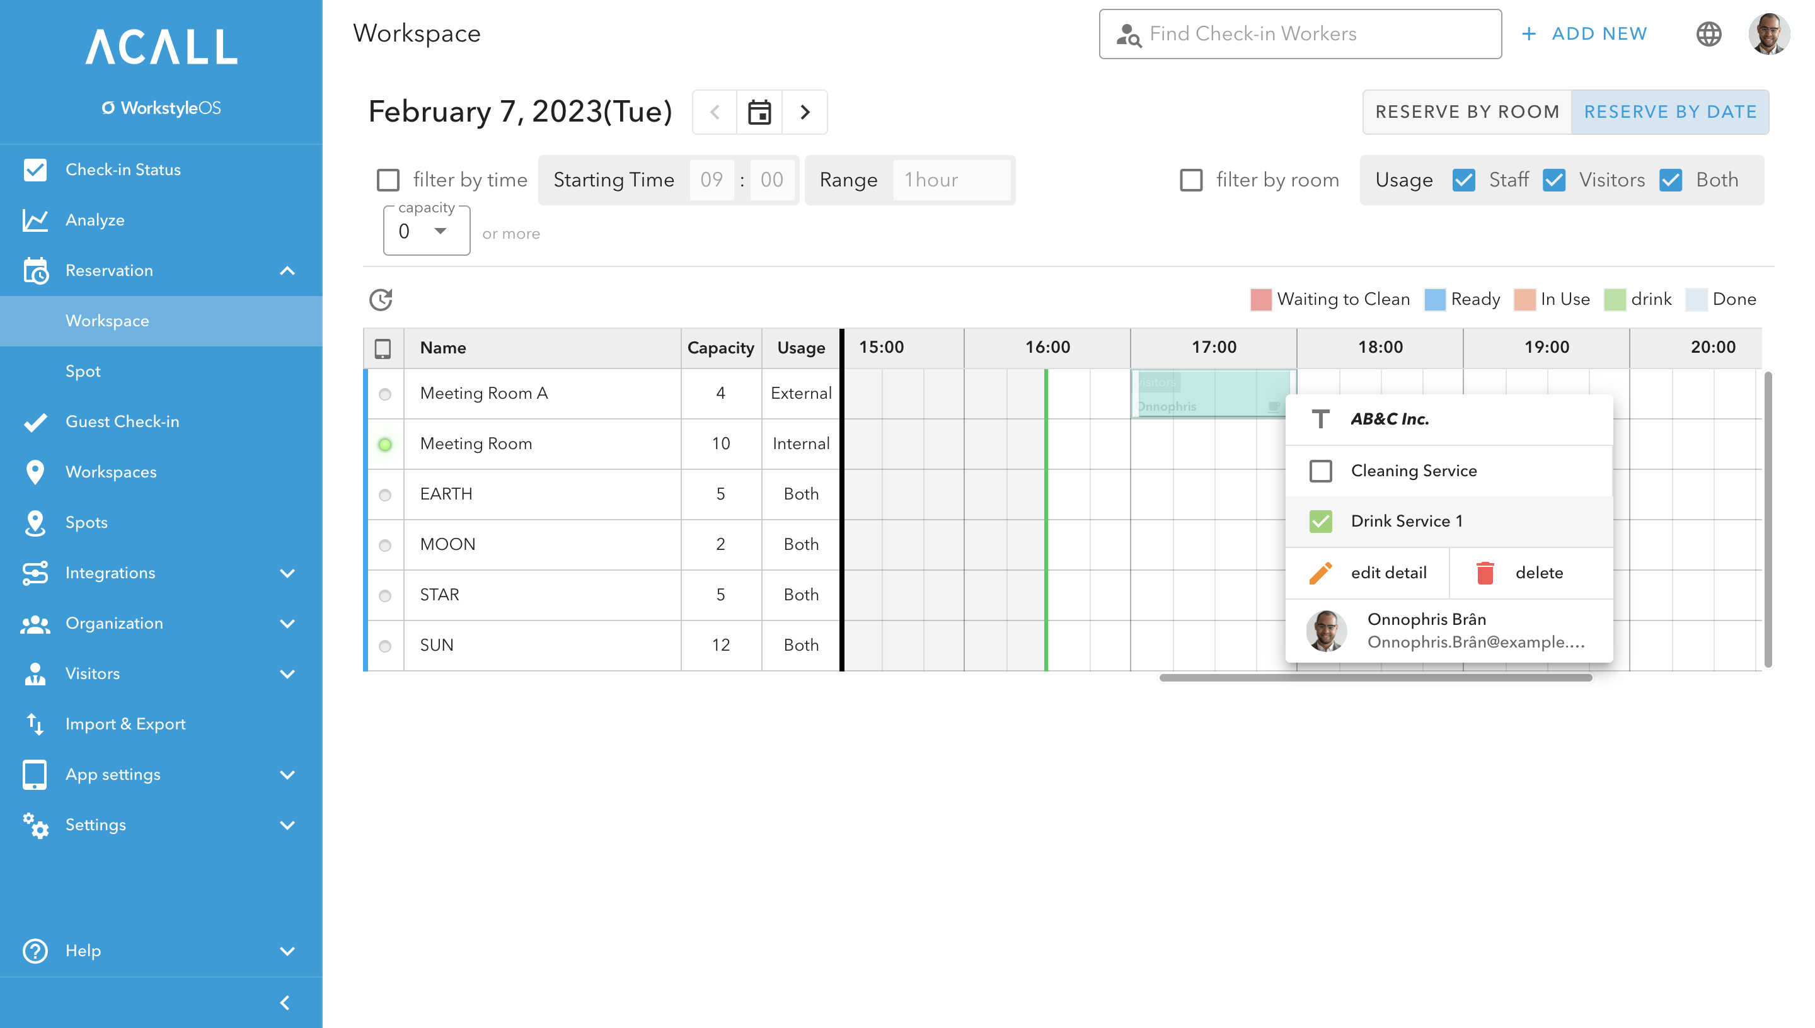Click the Waiting to Clean red swatch
The width and height of the screenshot is (1815, 1028).
1260,300
